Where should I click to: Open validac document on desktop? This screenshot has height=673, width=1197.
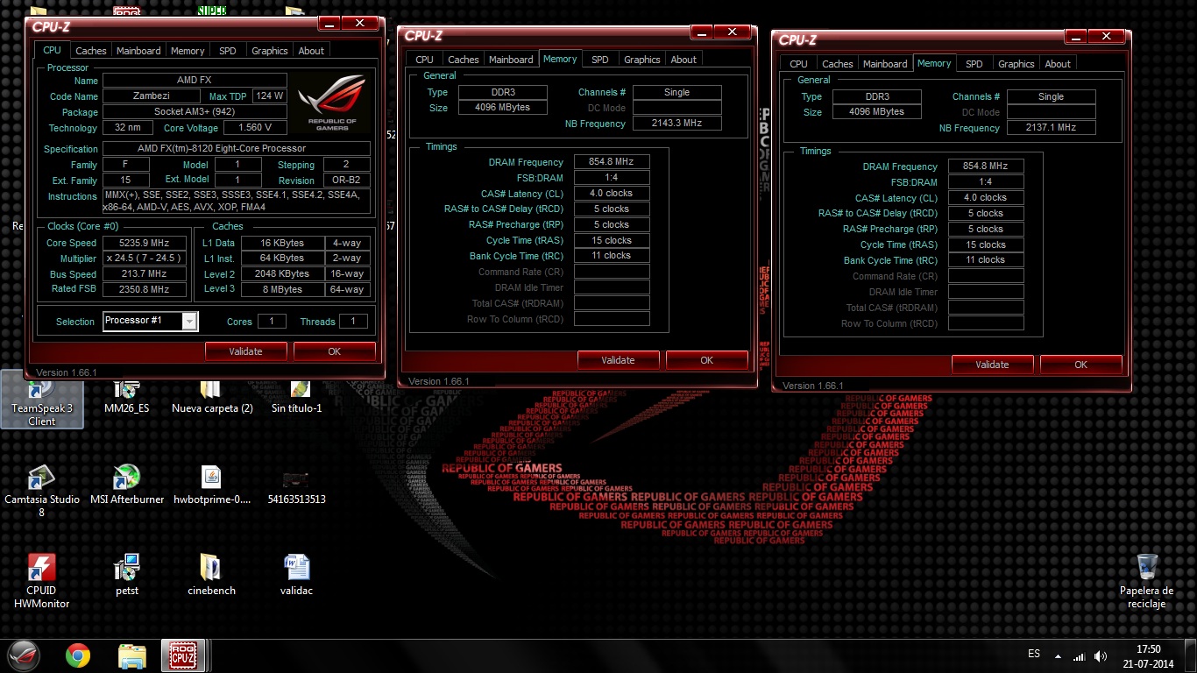(x=297, y=576)
